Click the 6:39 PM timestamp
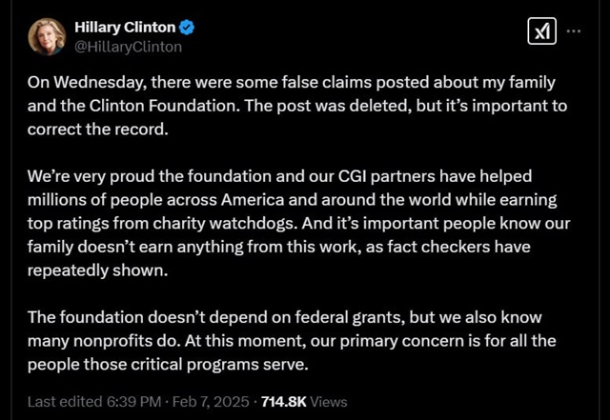Image resolution: width=610 pixels, height=420 pixels. [133, 401]
